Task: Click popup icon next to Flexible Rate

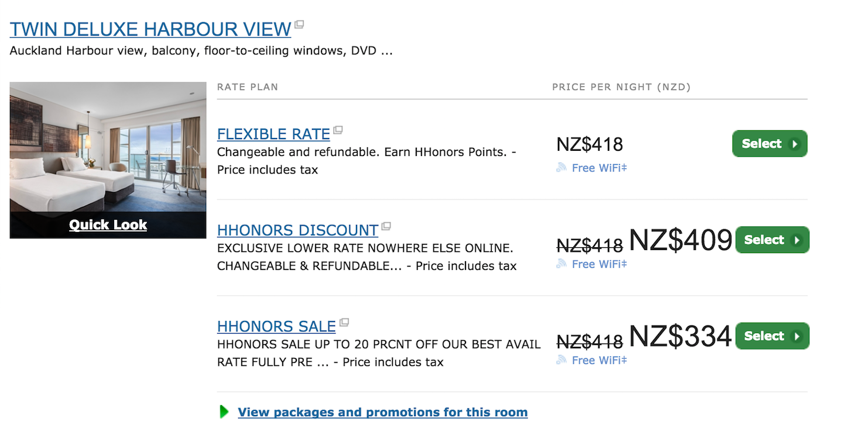Action: click(338, 130)
